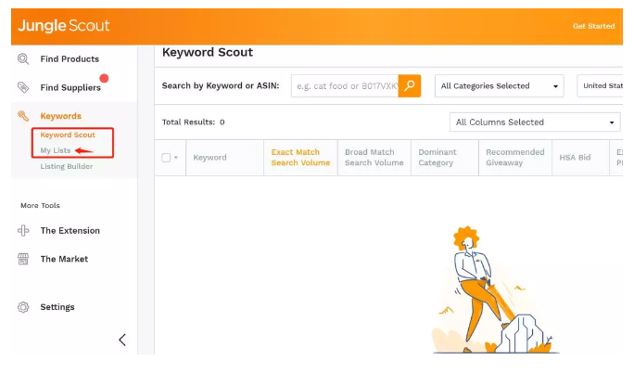The height and width of the screenshot is (373, 634).
Task: Click the orange search magnifier button
Action: click(x=409, y=85)
